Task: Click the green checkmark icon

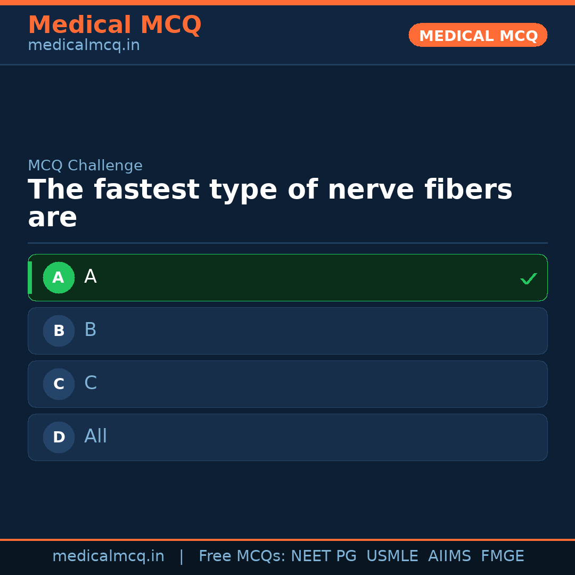Action: pos(528,278)
